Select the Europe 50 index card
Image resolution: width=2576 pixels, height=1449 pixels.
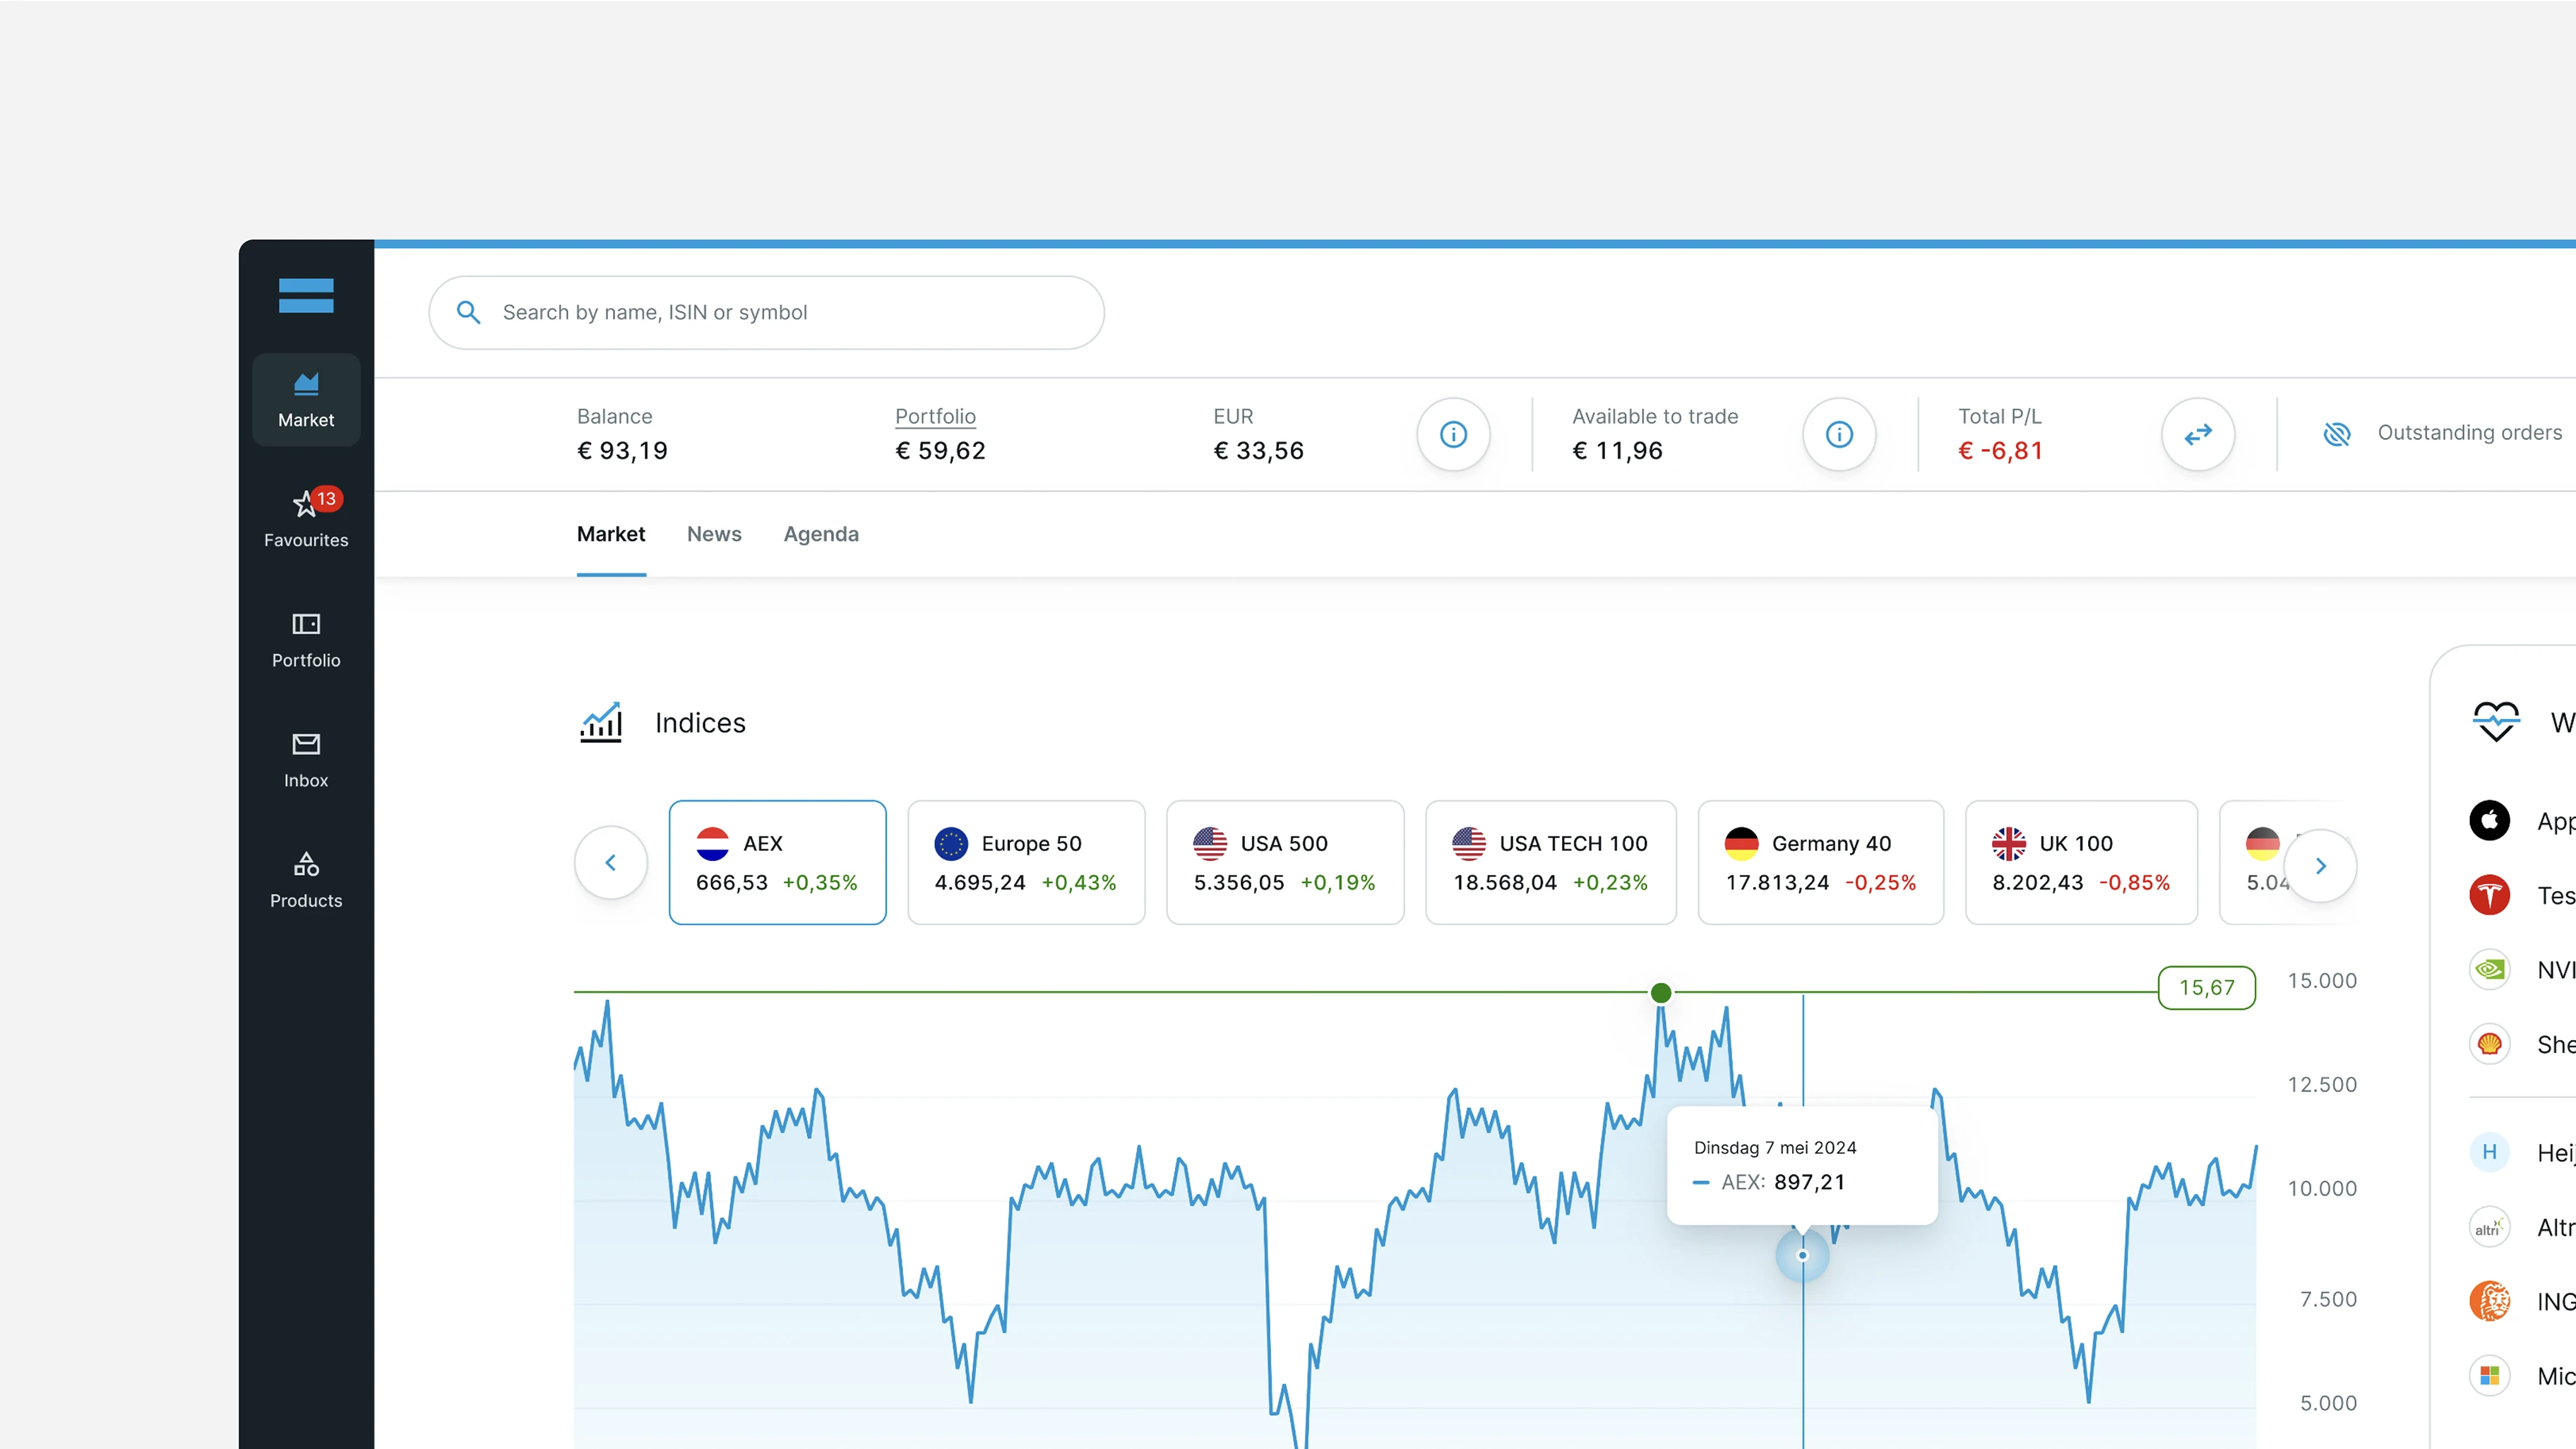[1026, 862]
